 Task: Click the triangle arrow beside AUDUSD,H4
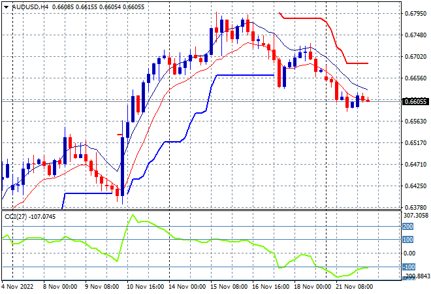pos(6,7)
